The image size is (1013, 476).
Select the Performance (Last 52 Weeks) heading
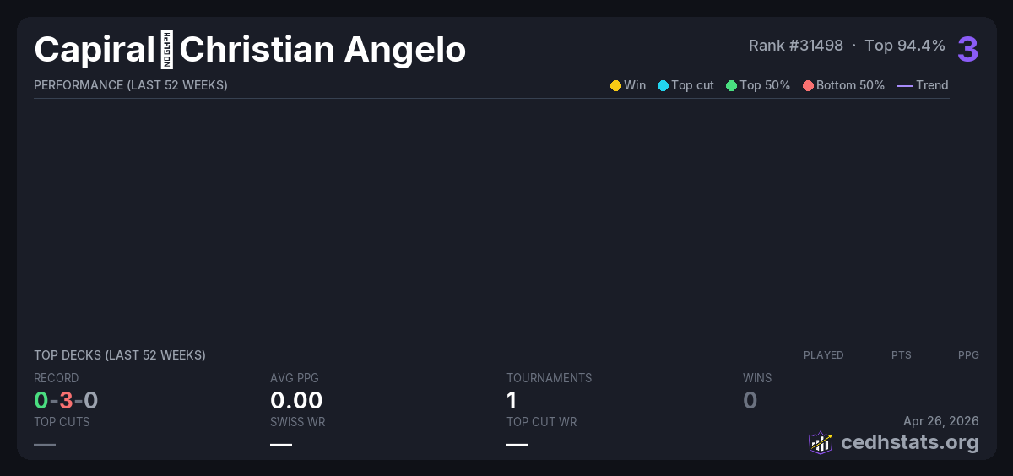130,85
